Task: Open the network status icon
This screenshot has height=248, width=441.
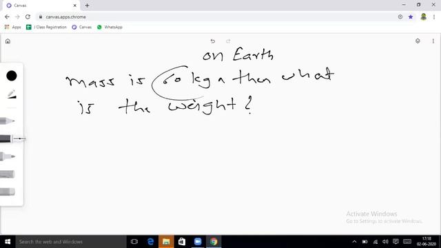Action: pyautogui.click(x=375, y=242)
